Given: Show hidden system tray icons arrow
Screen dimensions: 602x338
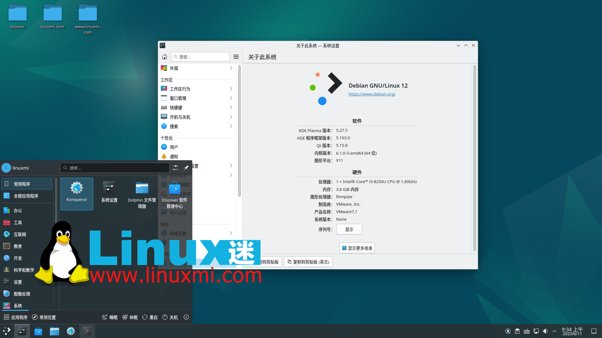Looking at the screenshot, I should click(x=554, y=331).
